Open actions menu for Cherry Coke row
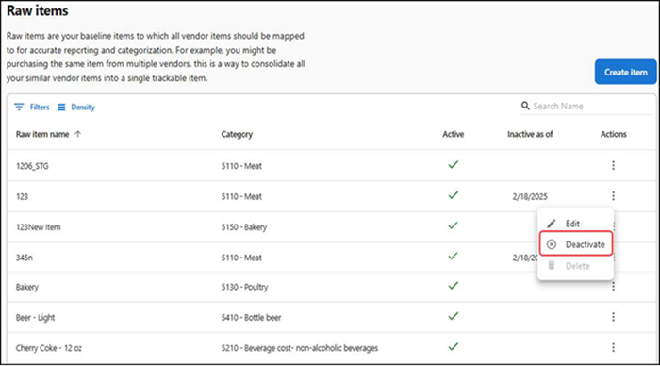This screenshot has width=660, height=366. tap(613, 347)
